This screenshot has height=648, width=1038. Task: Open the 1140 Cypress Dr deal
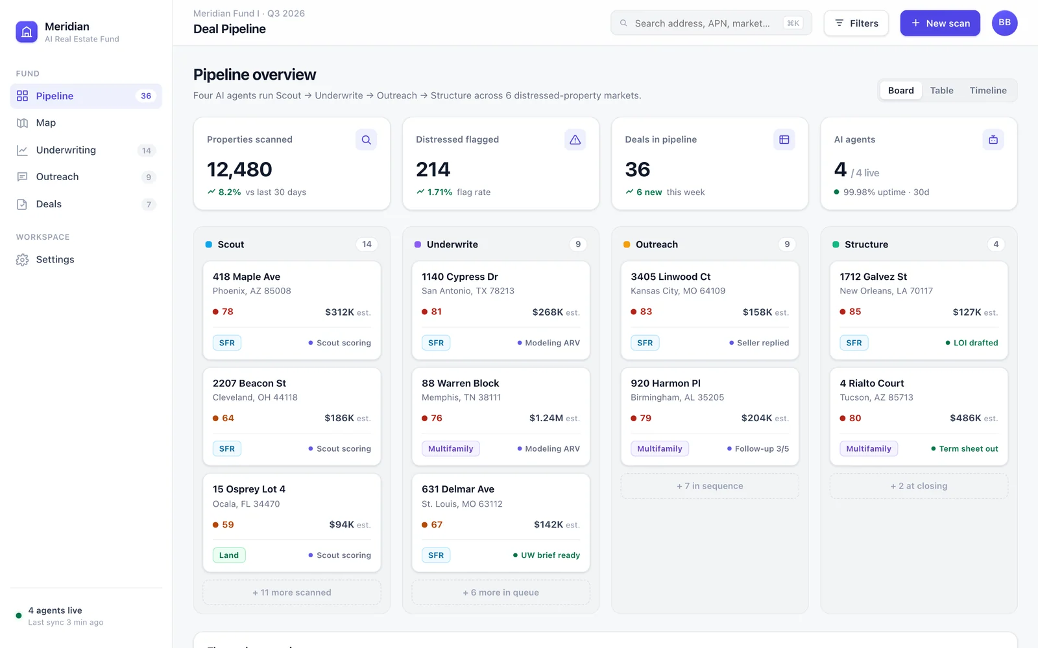tap(501, 310)
